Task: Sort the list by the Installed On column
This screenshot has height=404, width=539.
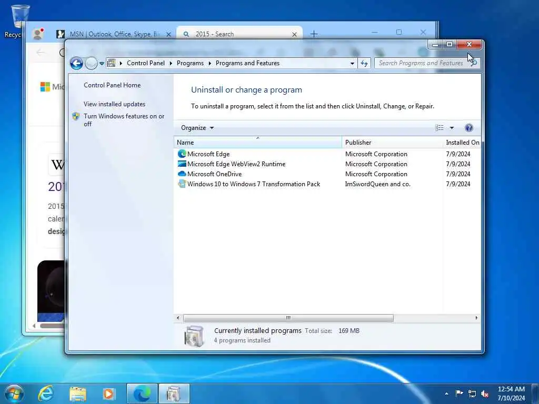Action: point(462,142)
